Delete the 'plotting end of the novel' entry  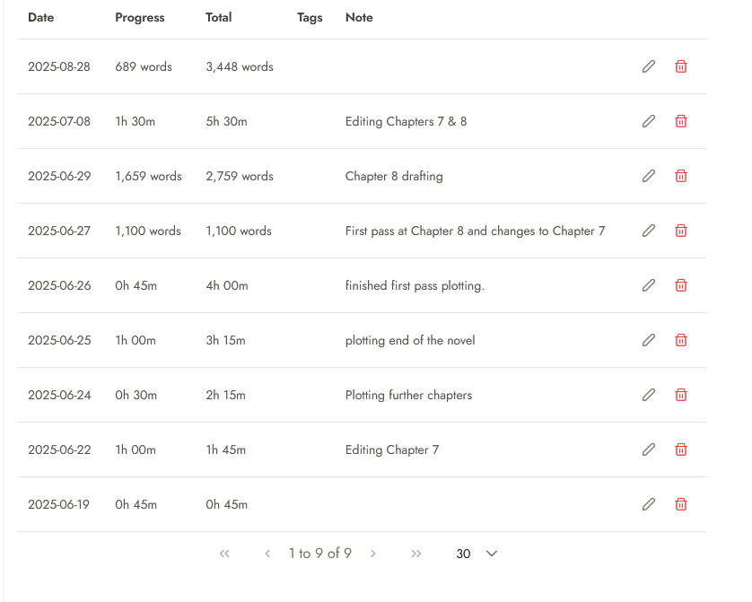coord(681,340)
